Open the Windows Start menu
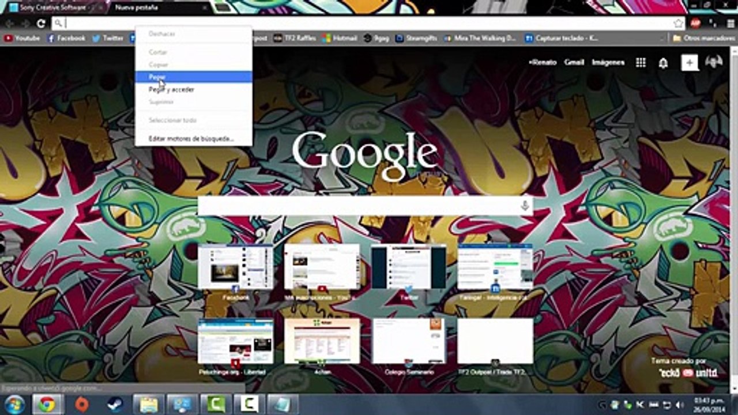The width and height of the screenshot is (738, 415). click(14, 405)
